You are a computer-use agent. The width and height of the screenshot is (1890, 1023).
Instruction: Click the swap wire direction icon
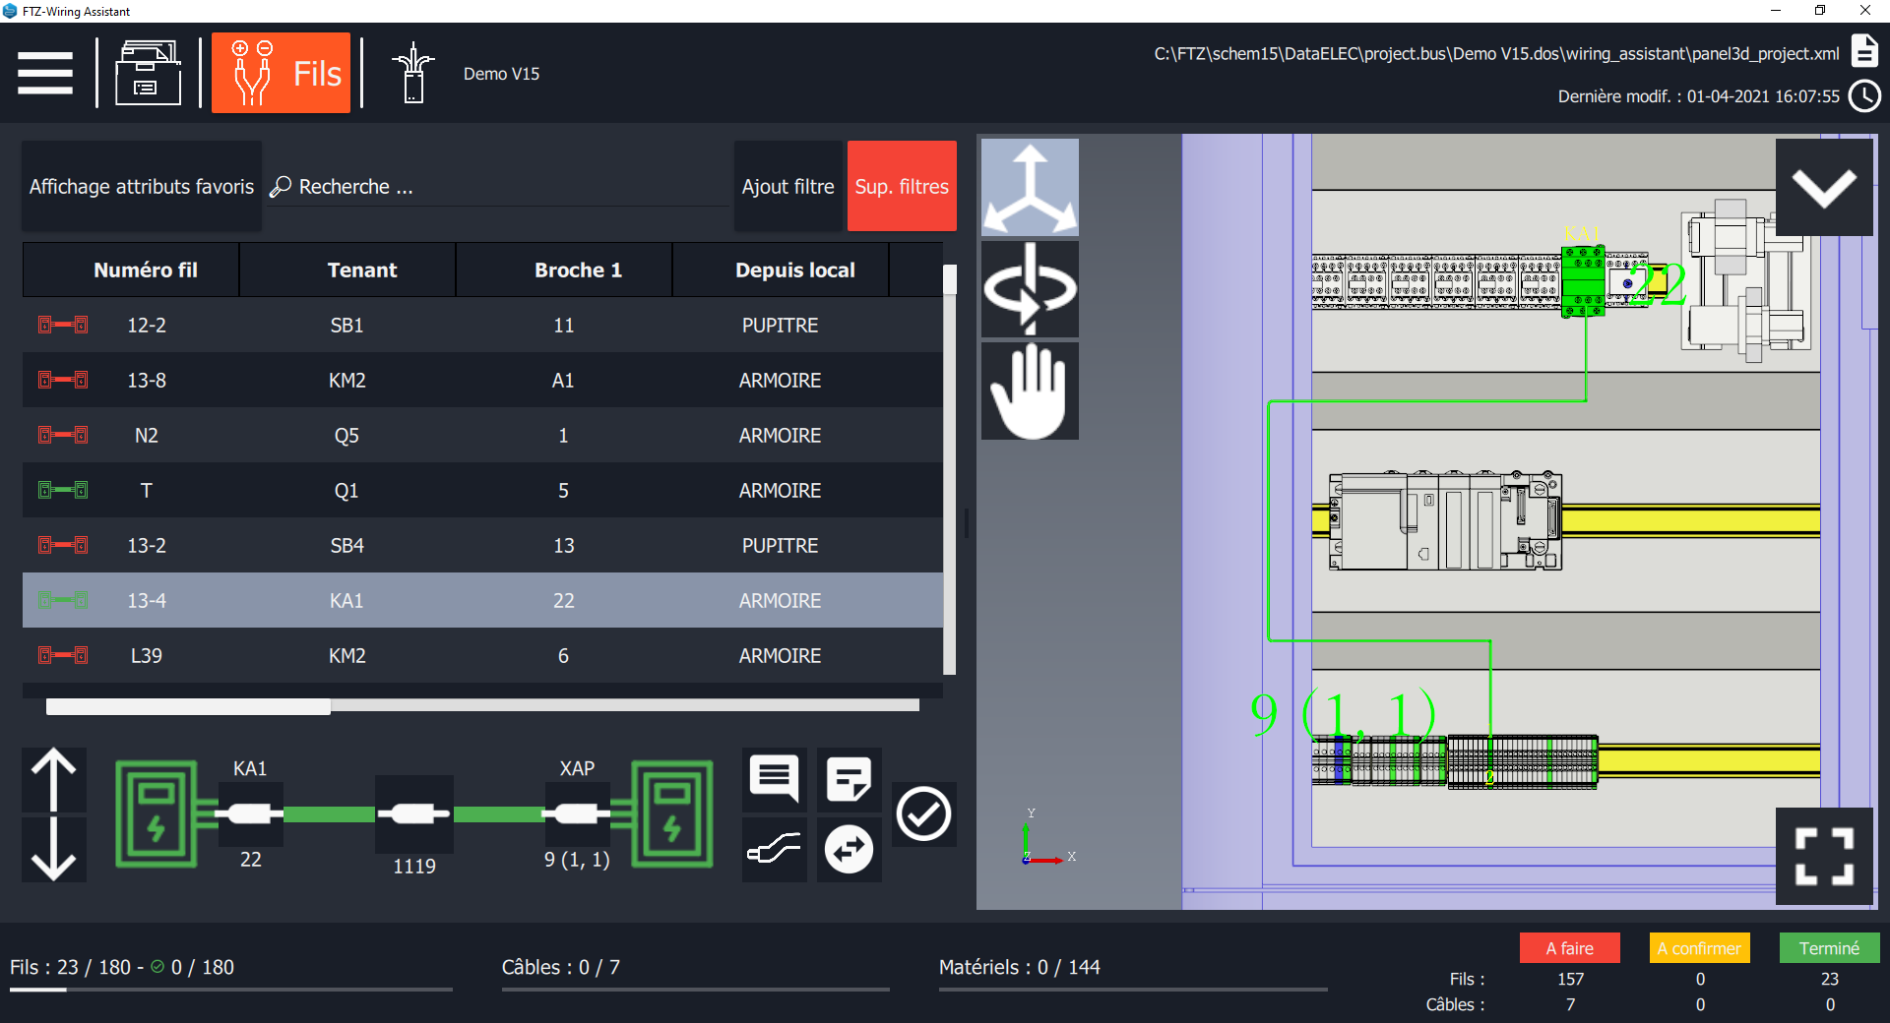coord(849,850)
